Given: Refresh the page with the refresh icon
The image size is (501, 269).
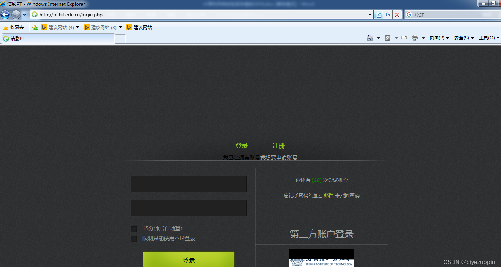Looking at the screenshot, I should click(x=388, y=14).
